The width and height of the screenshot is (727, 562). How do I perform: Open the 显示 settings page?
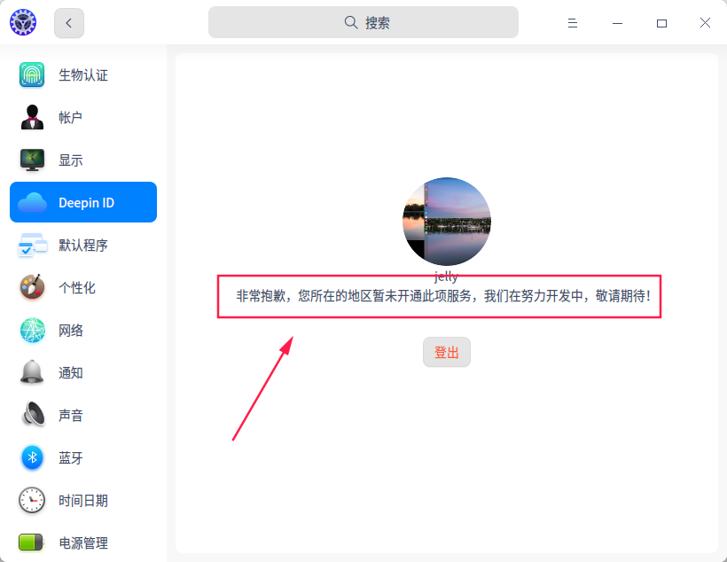tap(83, 160)
